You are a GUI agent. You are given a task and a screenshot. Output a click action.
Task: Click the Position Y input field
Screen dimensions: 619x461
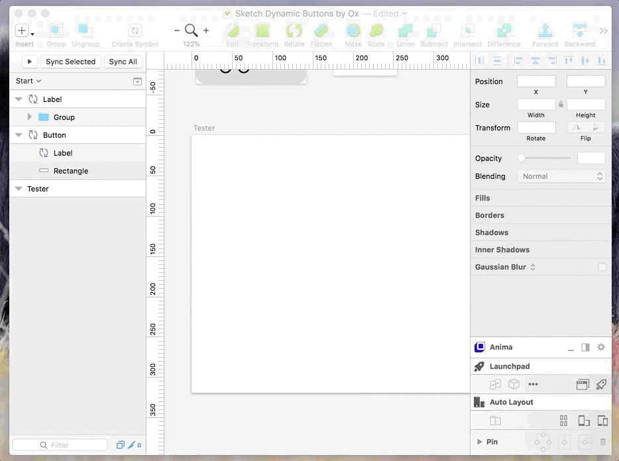[586, 81]
